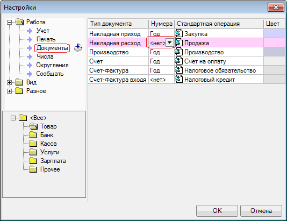Open the numbering dropdown for Накладная расход
Screen dimensions: 287x221
click(170, 42)
